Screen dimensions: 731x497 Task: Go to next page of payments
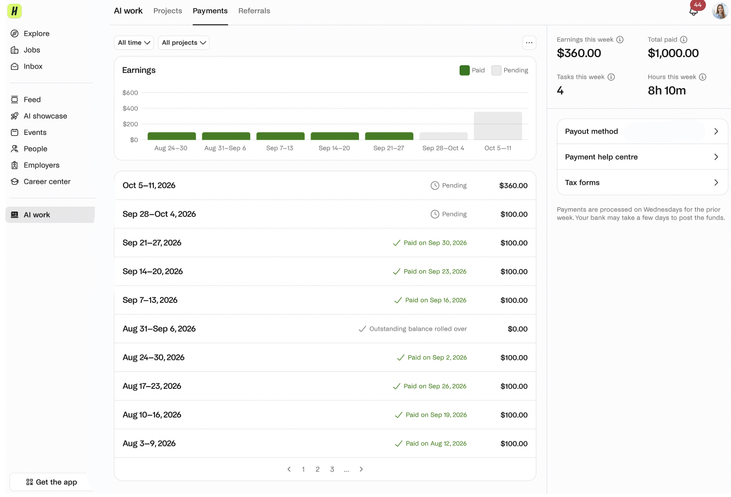361,469
